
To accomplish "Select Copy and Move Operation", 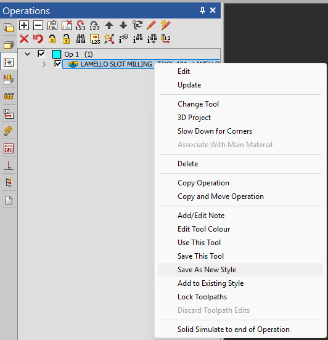I will point(240,196).
